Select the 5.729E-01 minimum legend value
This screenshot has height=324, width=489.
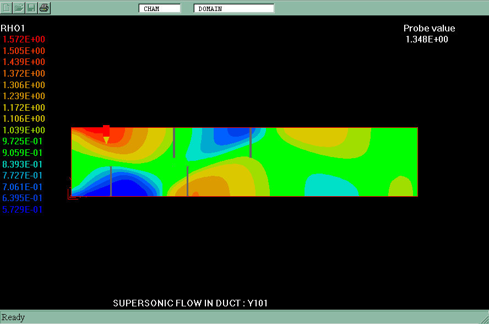pos(23,210)
